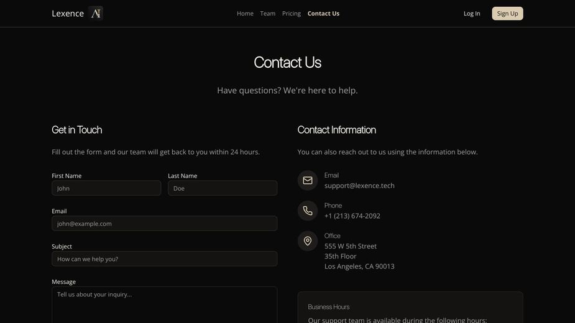Click into the Last Name field
Screen dimensions: 575x323
tap(223, 188)
